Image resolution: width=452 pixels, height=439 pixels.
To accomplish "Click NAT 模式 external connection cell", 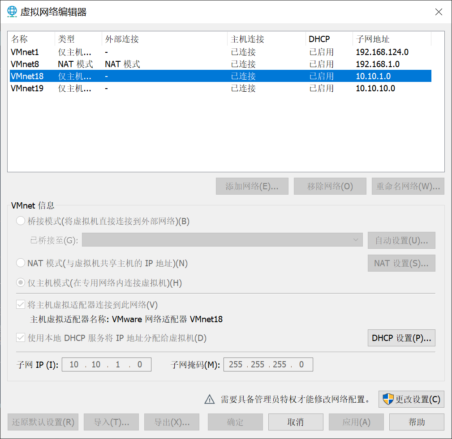I will (122, 64).
